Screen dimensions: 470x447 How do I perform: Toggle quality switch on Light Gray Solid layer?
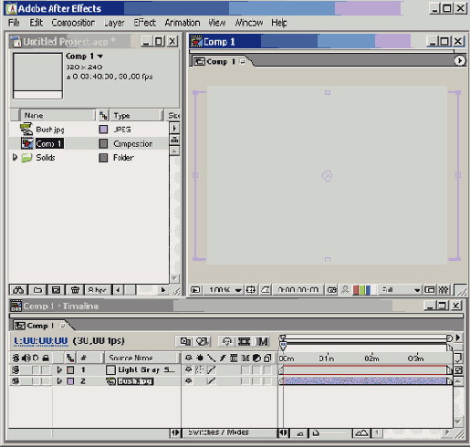[x=211, y=369]
